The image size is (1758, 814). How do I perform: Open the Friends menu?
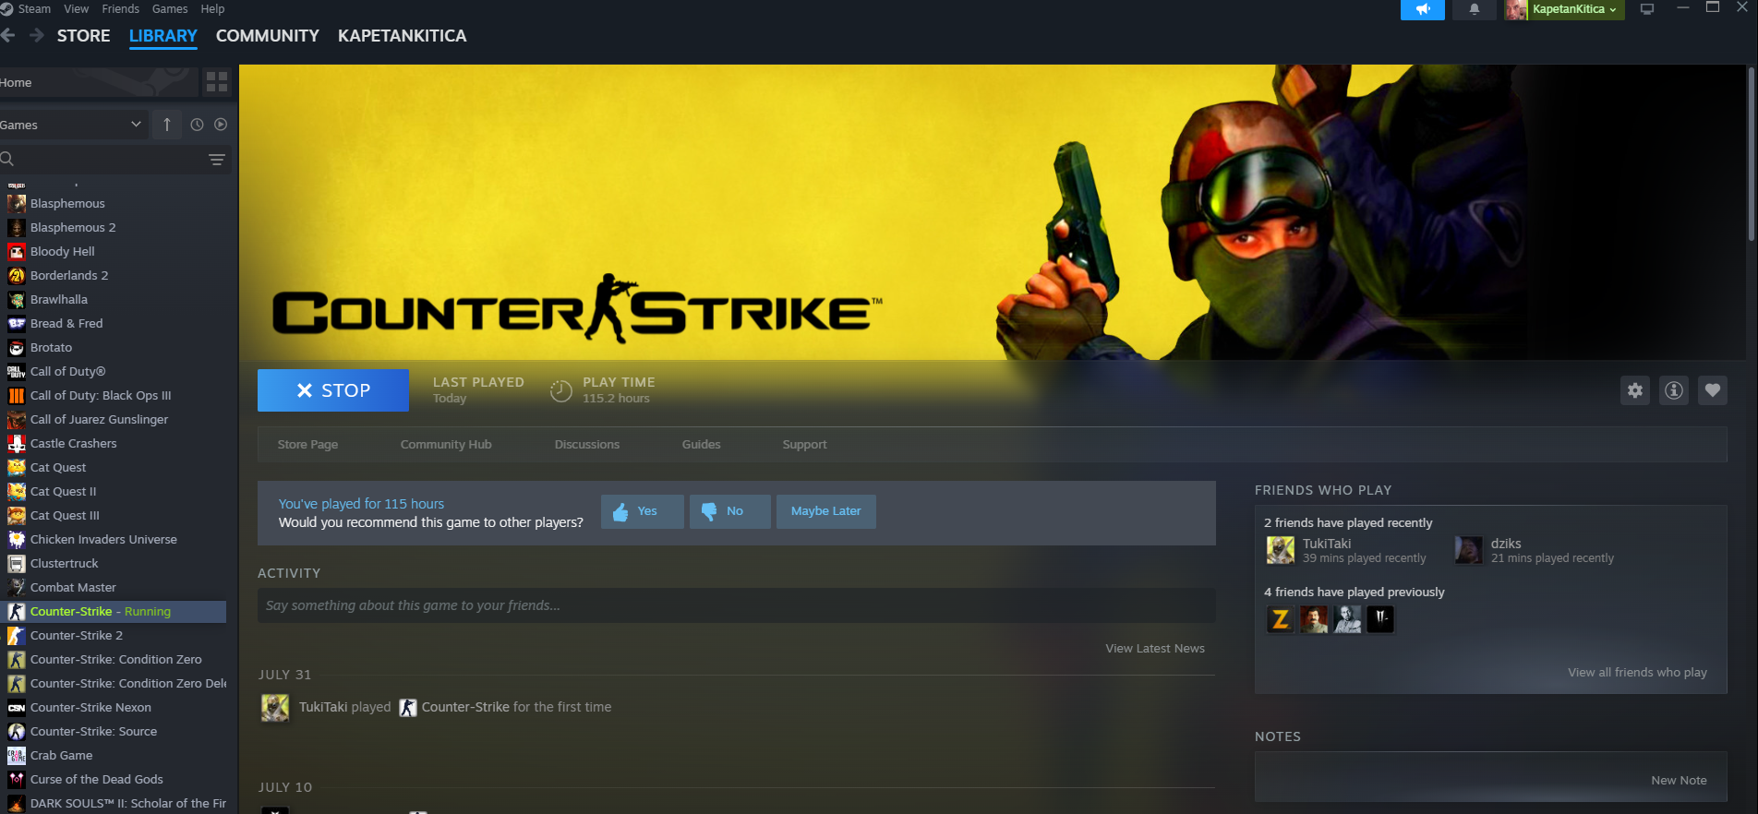pyautogui.click(x=120, y=9)
